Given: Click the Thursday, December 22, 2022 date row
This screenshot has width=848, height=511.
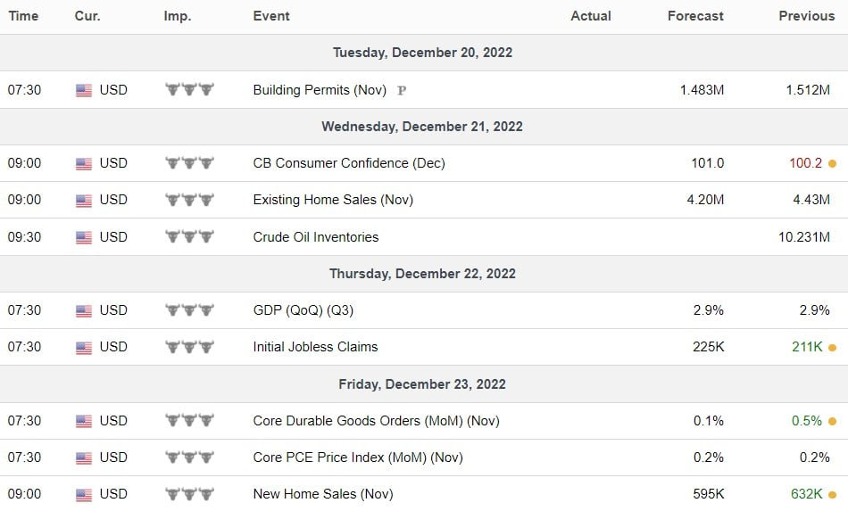Looking at the screenshot, I should 422,274.
